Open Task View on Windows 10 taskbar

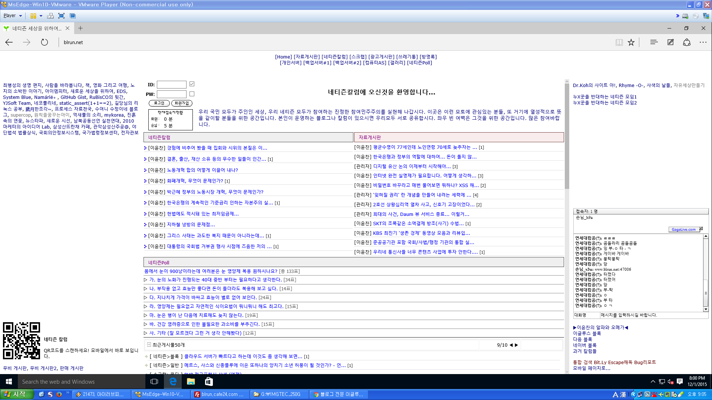(x=154, y=381)
